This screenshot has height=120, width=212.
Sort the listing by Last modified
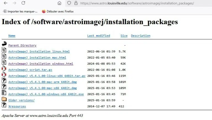click(x=99, y=36)
